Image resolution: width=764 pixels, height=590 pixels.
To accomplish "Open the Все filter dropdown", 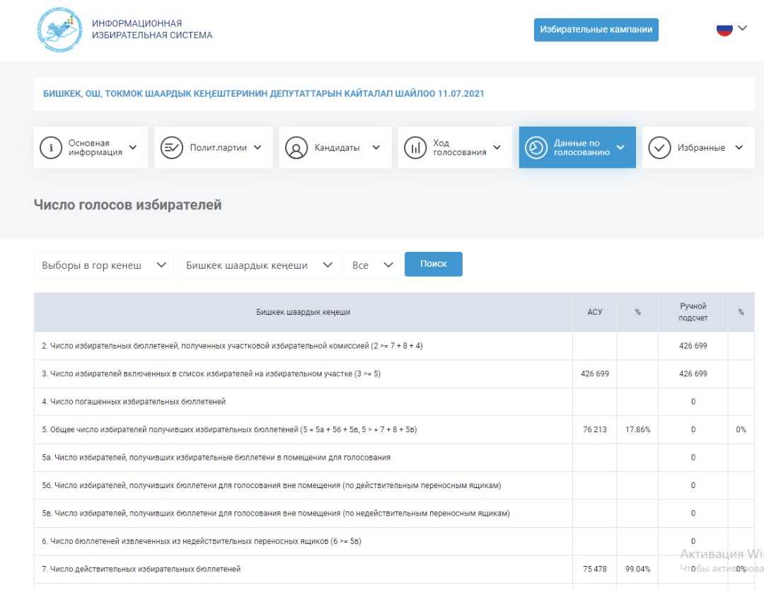I will click(x=372, y=265).
